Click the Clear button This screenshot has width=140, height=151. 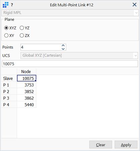101,145
